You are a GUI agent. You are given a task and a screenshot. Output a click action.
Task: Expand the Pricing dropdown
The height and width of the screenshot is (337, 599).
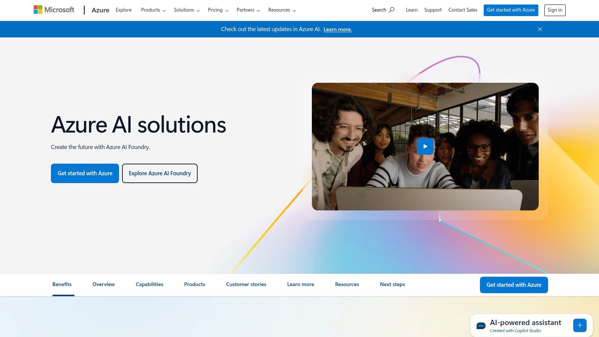[x=218, y=10]
